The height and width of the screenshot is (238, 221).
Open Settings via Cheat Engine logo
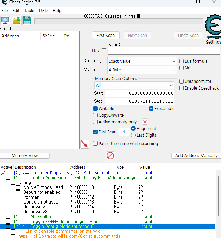[213, 27]
